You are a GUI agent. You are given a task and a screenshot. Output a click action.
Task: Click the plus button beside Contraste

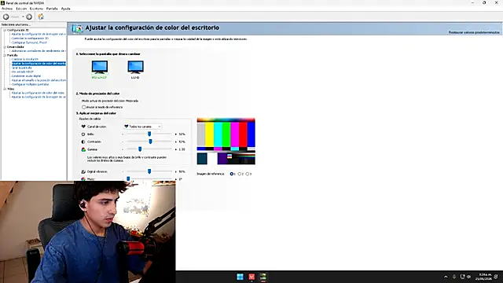click(x=176, y=141)
